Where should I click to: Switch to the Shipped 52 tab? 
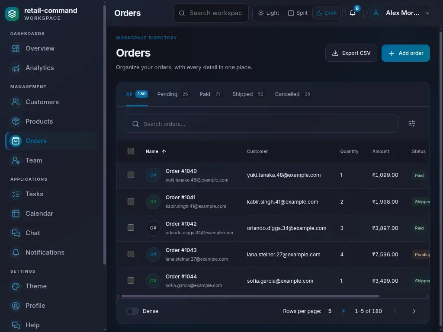pyautogui.click(x=248, y=94)
